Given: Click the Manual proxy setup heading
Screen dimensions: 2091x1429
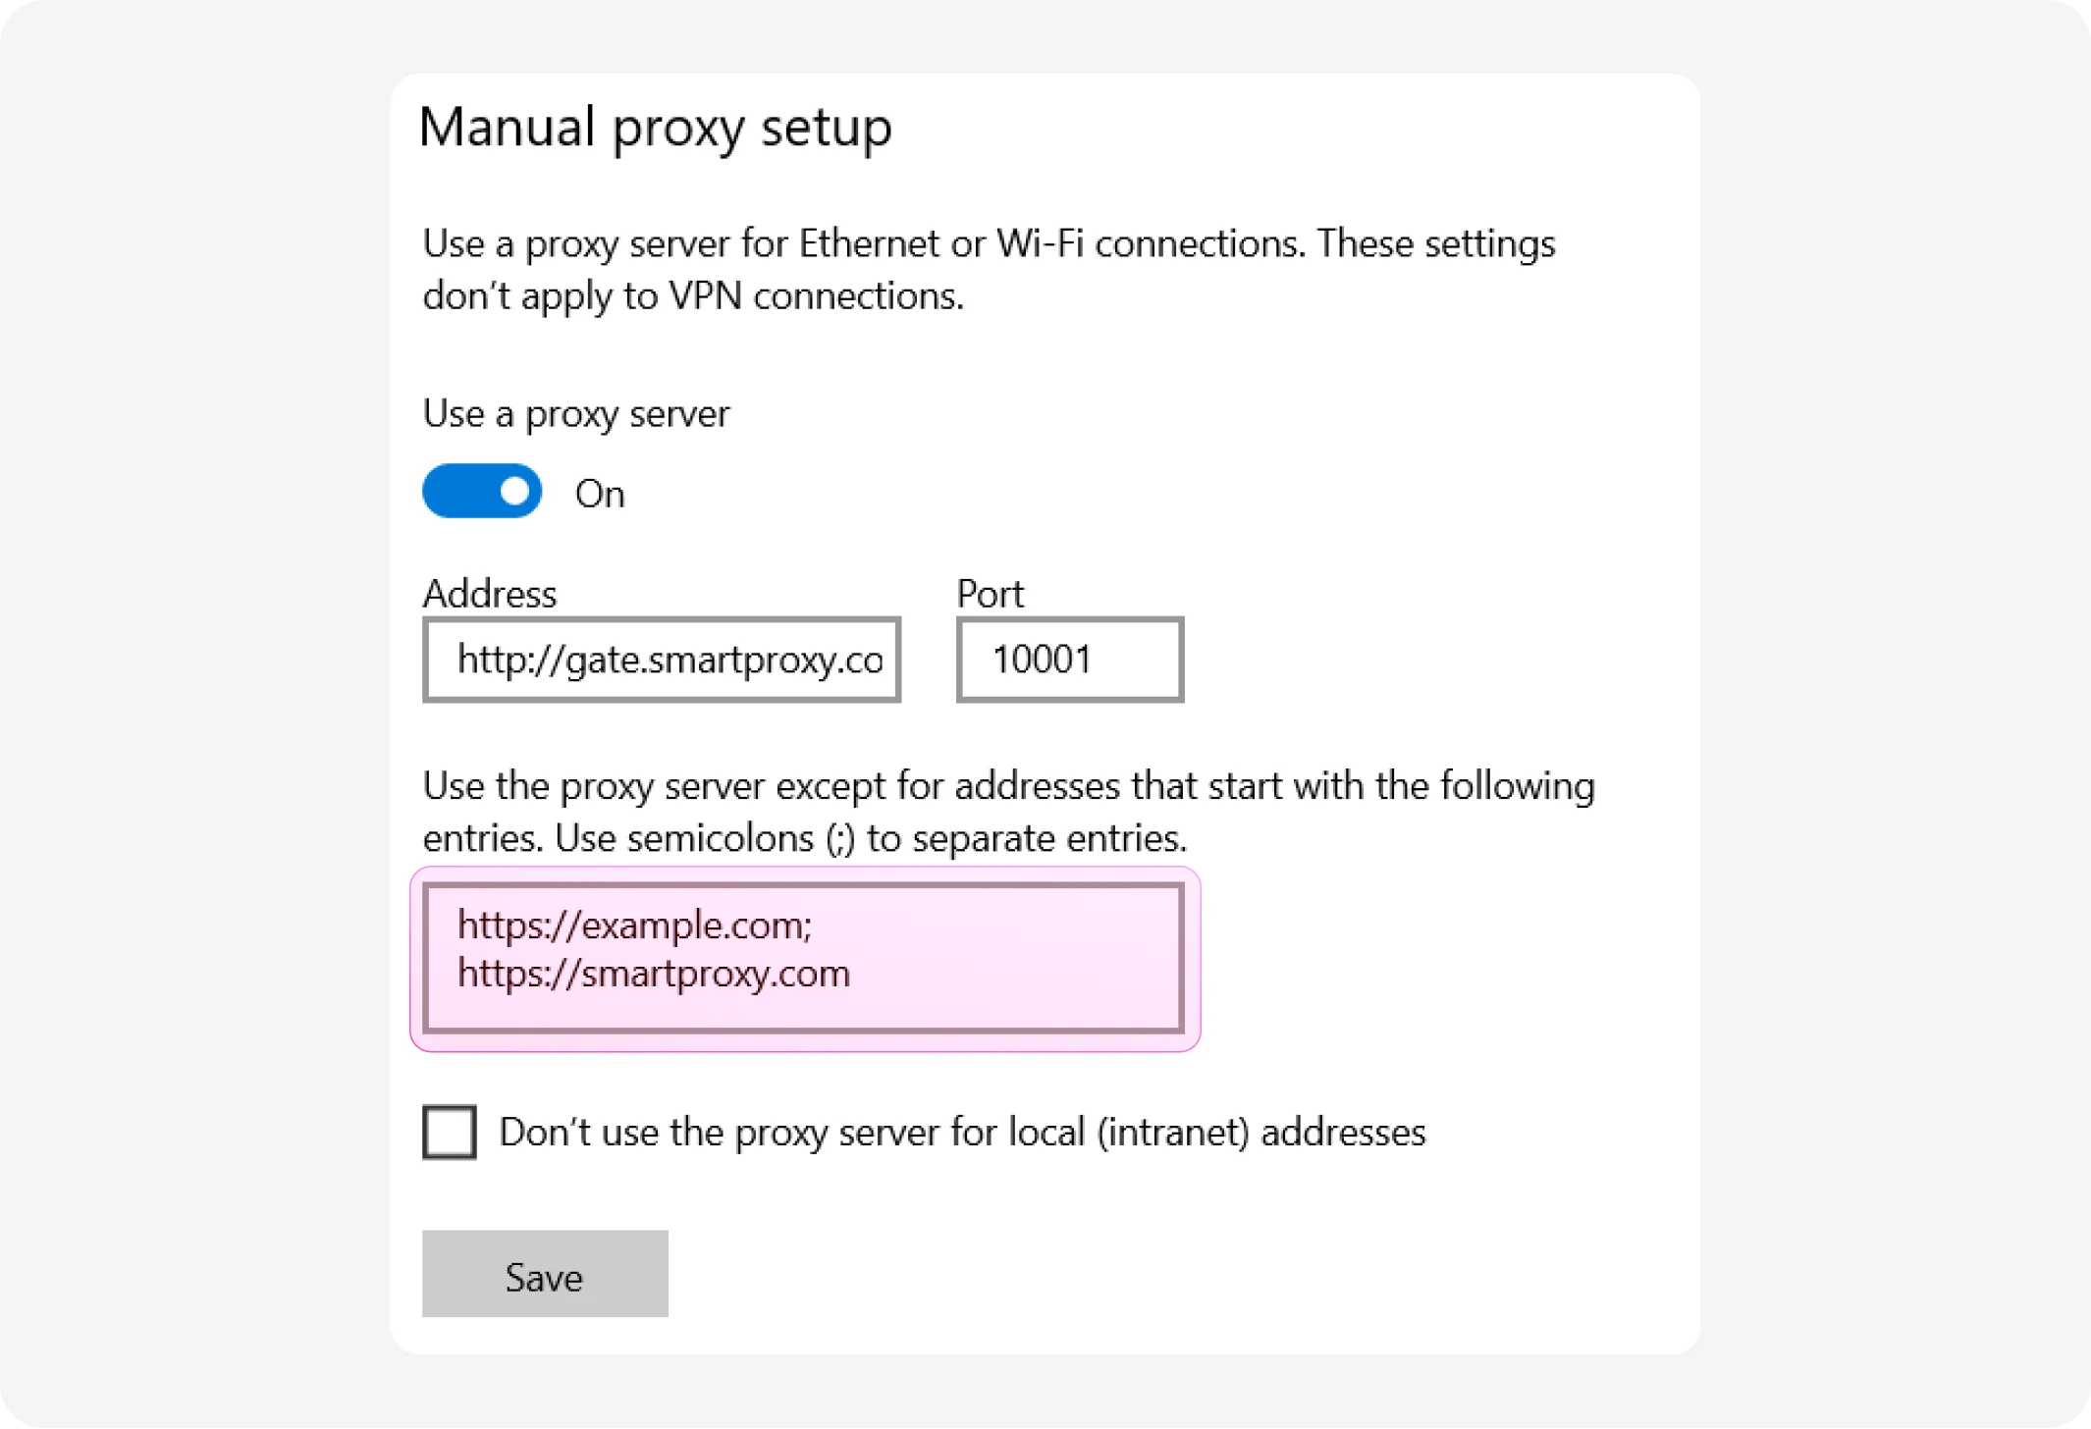Looking at the screenshot, I should (x=655, y=128).
